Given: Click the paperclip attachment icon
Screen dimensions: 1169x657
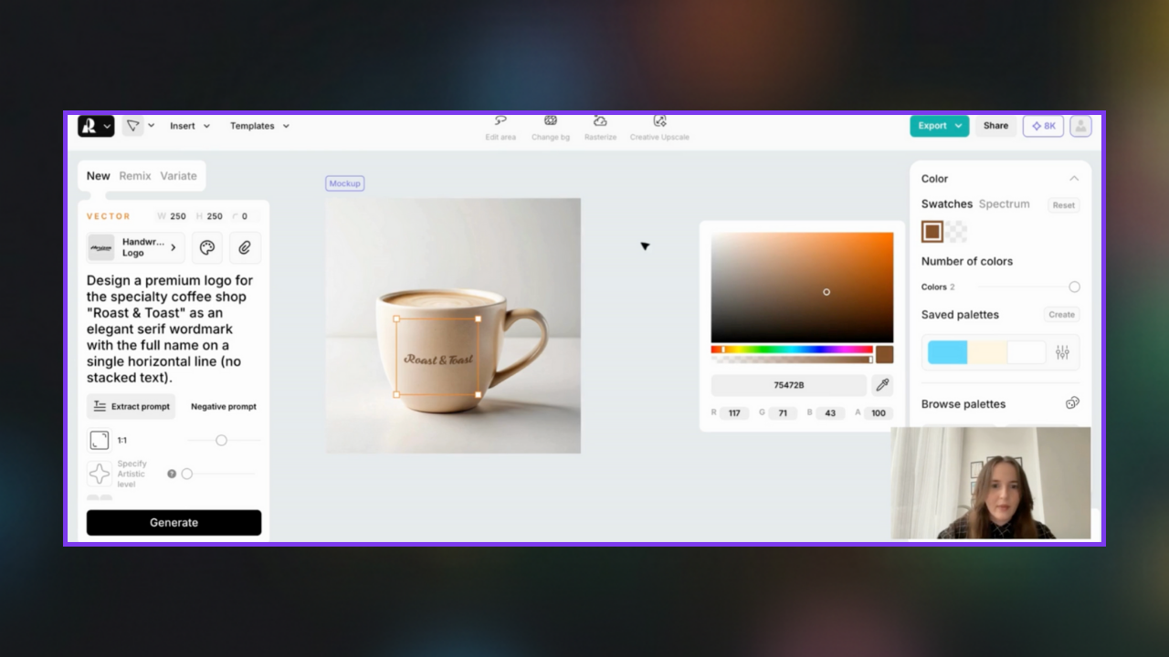Looking at the screenshot, I should (246, 247).
